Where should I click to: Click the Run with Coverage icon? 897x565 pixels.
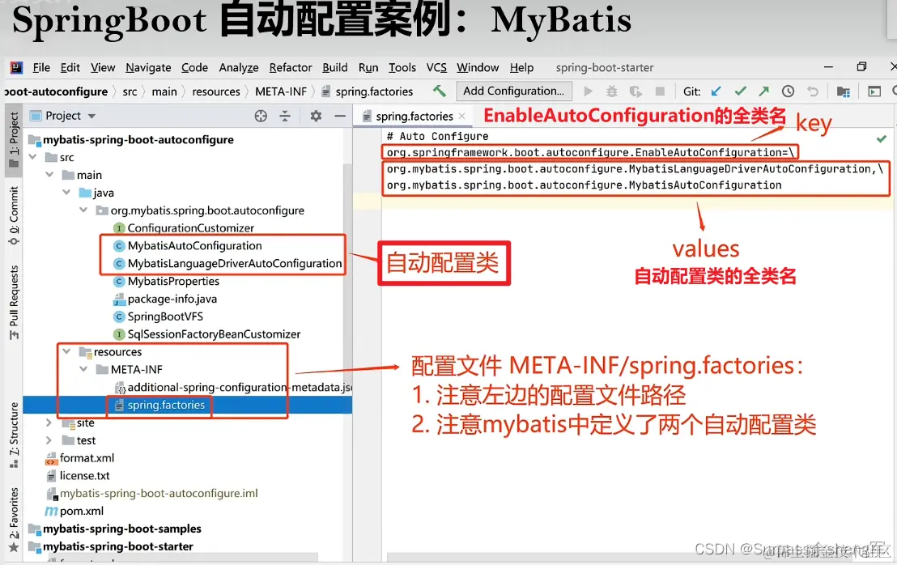[636, 91]
